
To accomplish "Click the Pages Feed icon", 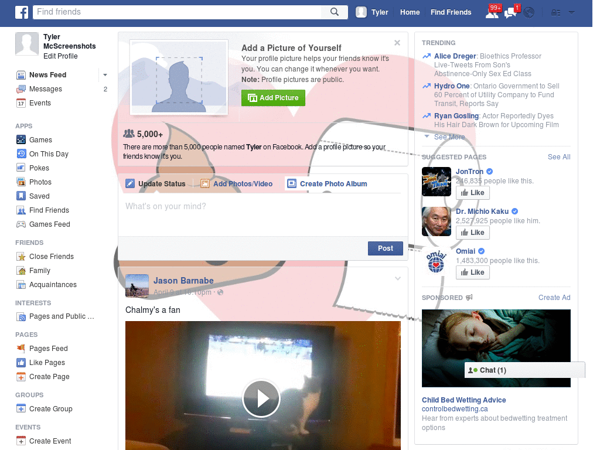I will point(21,348).
